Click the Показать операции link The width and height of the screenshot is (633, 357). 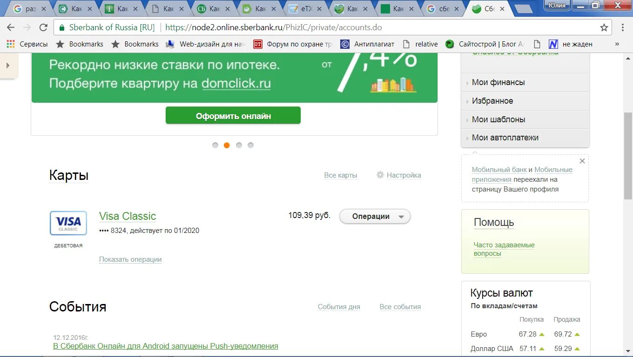click(x=130, y=259)
